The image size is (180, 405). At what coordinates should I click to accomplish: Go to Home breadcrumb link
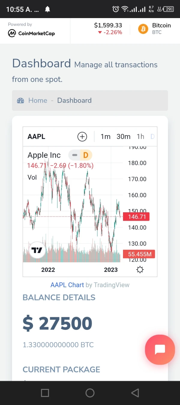[38, 100]
